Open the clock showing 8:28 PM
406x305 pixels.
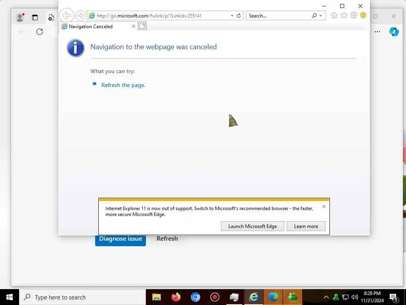point(372,297)
